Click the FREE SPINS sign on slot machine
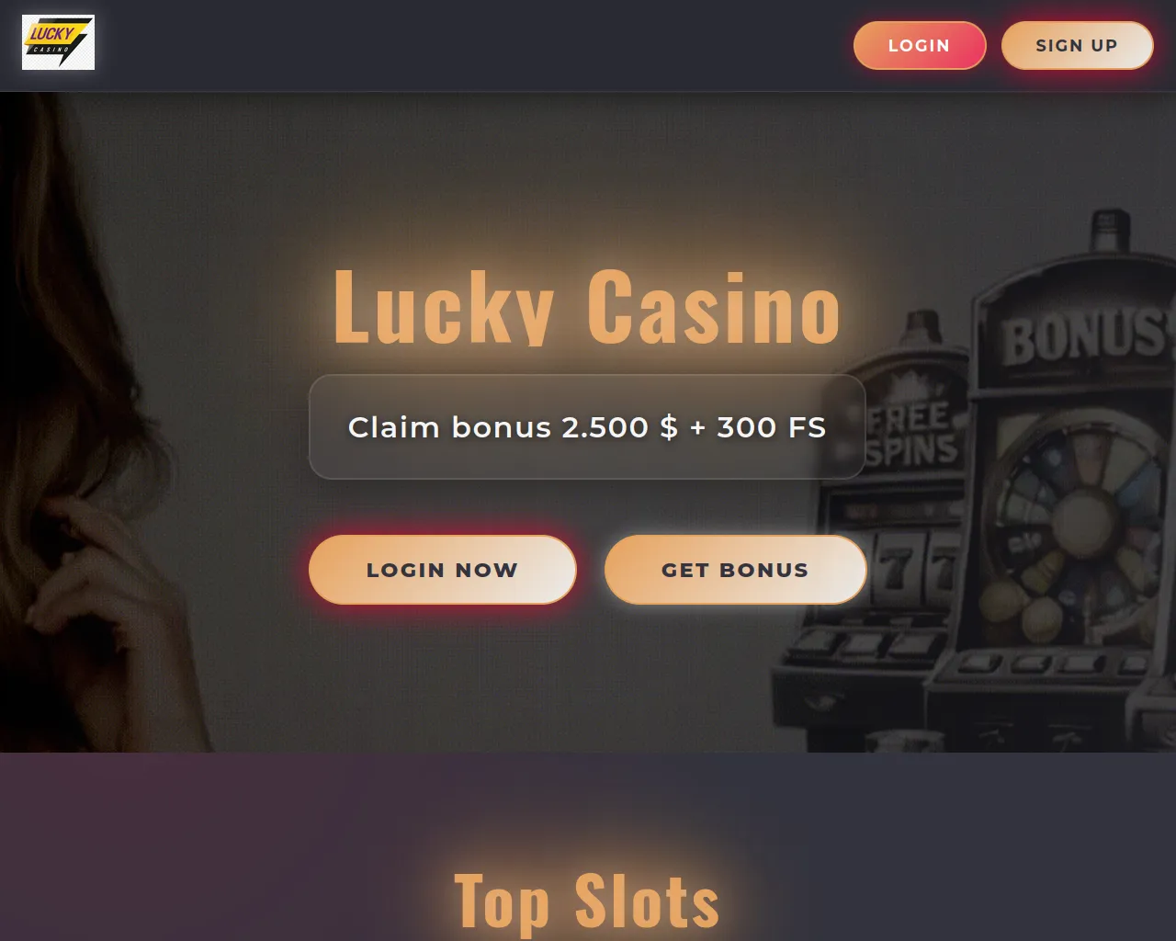This screenshot has width=1176, height=941. coord(914,434)
